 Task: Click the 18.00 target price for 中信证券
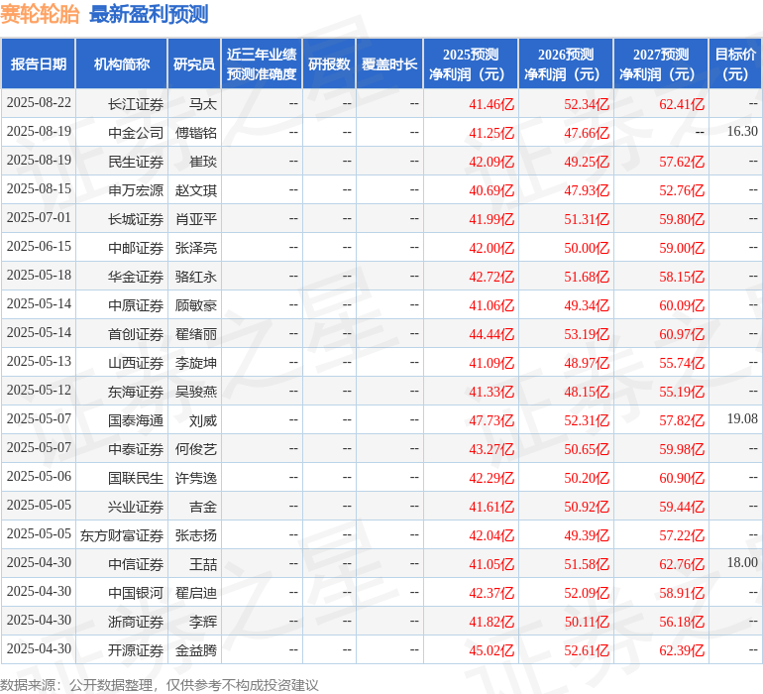pyautogui.click(x=742, y=563)
